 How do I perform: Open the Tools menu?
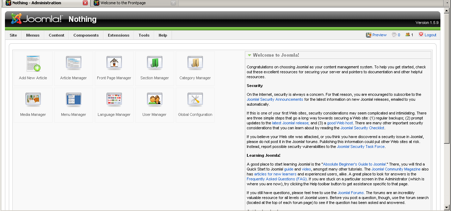click(144, 35)
